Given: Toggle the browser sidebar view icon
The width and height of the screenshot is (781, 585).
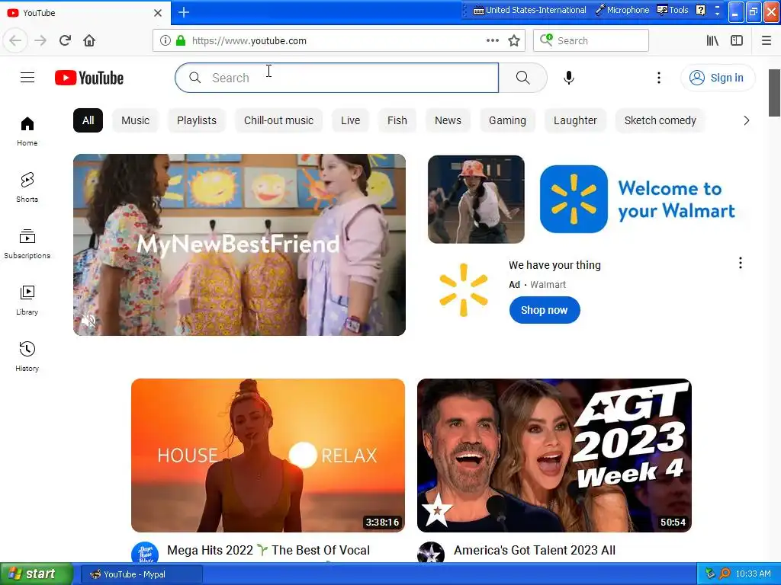Looking at the screenshot, I should [737, 40].
